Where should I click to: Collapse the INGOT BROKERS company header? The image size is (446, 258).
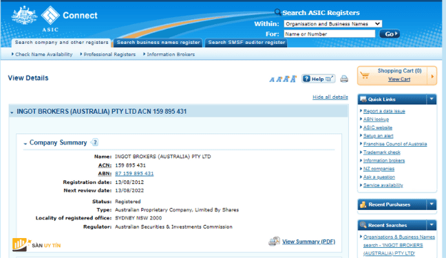coord(12,113)
